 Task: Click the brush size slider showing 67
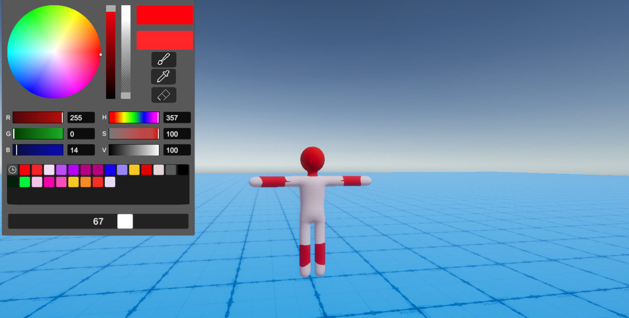pos(98,221)
